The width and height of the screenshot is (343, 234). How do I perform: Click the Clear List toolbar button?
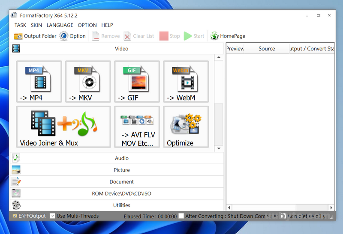(x=139, y=36)
